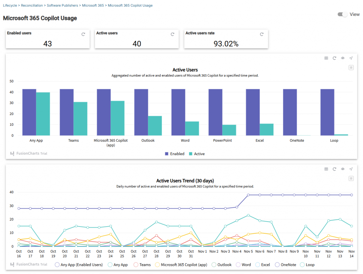
Task: Click eye icon in Active Users chart
Action: click(x=343, y=58)
